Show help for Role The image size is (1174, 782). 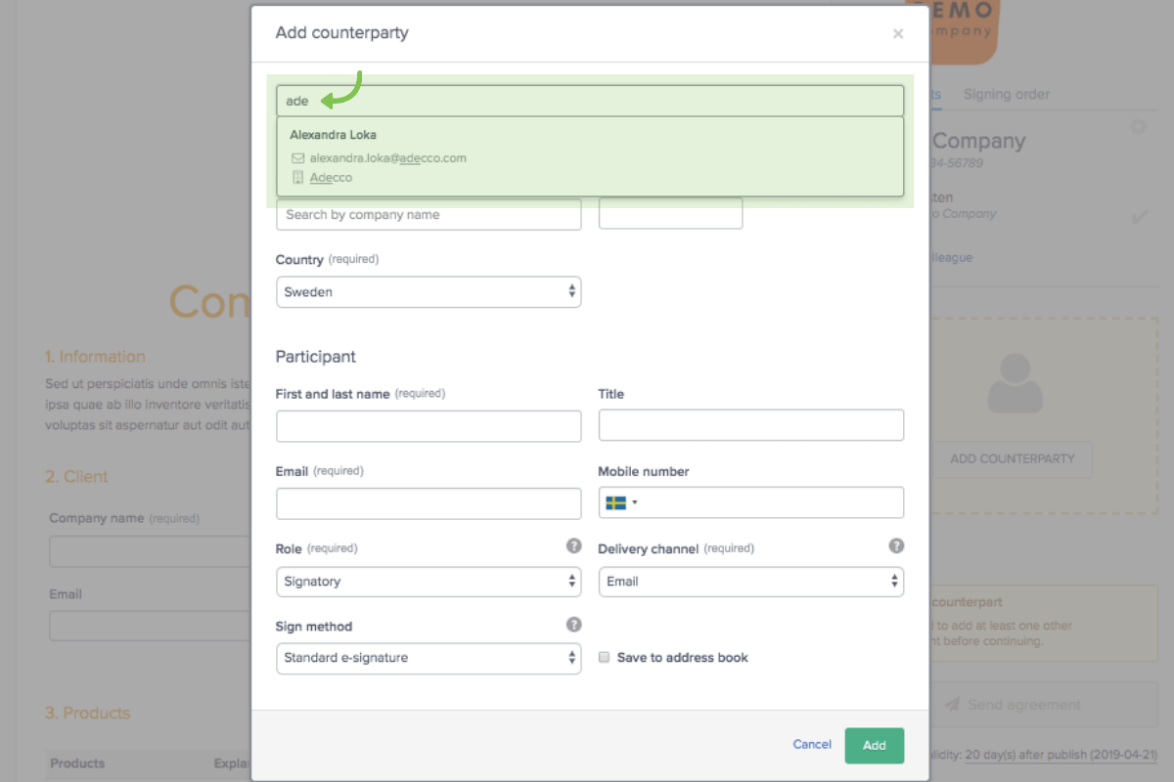(574, 546)
